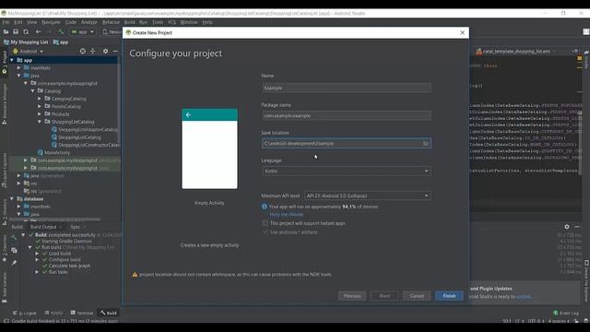Image resolution: width=590 pixels, height=332 pixels.
Task: Open the Favorites side tab
Action: [5, 248]
